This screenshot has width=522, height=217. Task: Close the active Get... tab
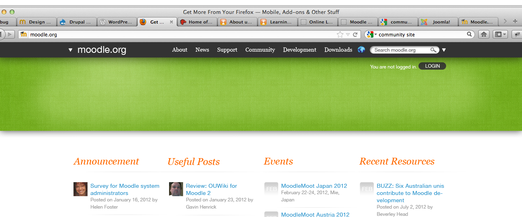tap(171, 22)
